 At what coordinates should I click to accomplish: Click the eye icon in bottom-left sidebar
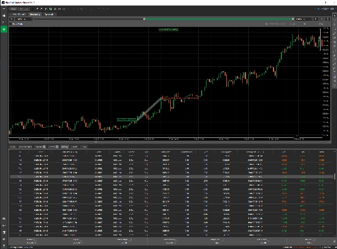(4, 239)
